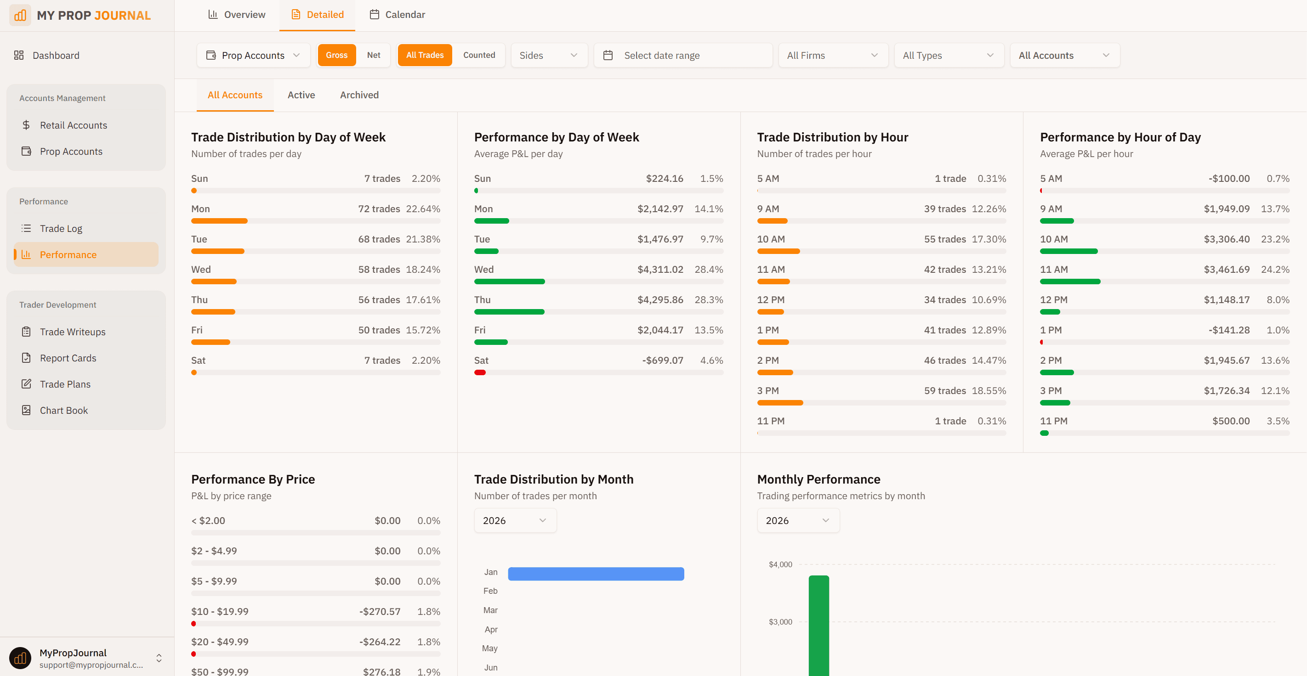Click the wallet icon in Prop Accounts filter
1307x676 pixels.
[x=211, y=55]
